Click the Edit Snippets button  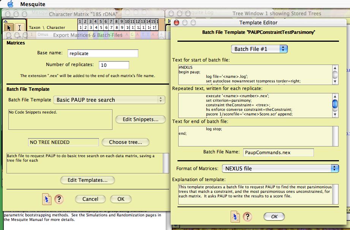[140, 119]
